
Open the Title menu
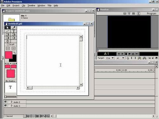(49, 5)
